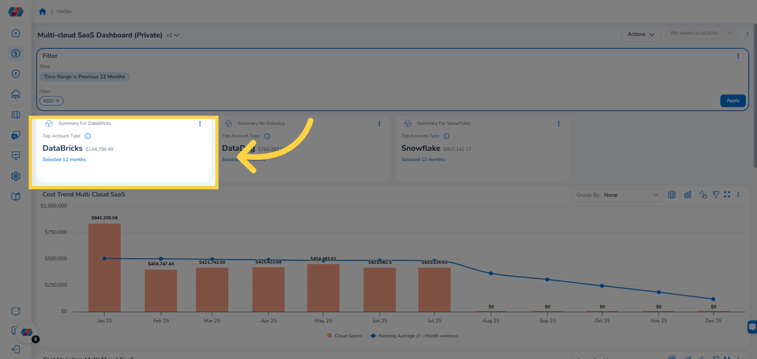Open the Actions menu
Viewport: 757px width, 359px height.
pos(641,34)
